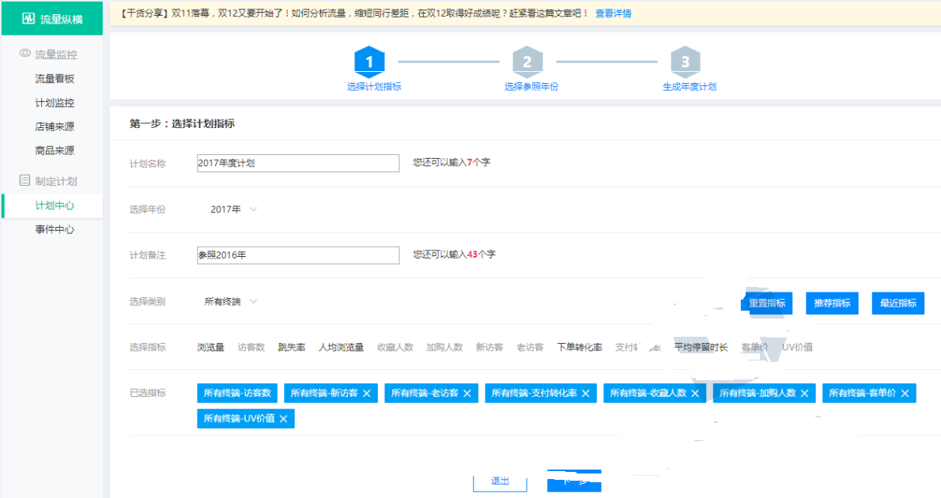
Task: Click the document icon beside 制定计划
Action: pos(25,180)
